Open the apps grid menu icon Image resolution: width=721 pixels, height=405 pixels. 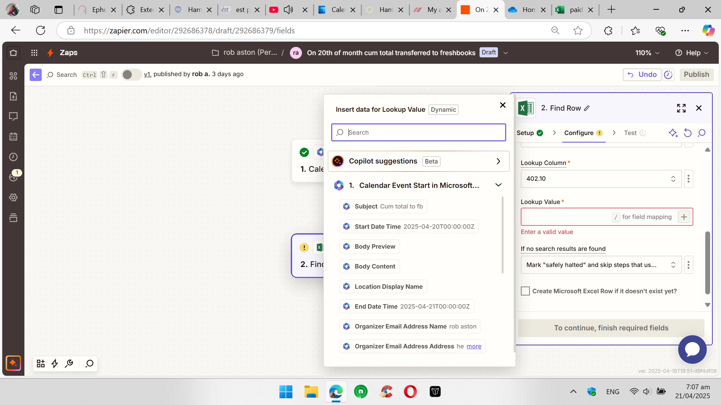pyautogui.click(x=34, y=53)
